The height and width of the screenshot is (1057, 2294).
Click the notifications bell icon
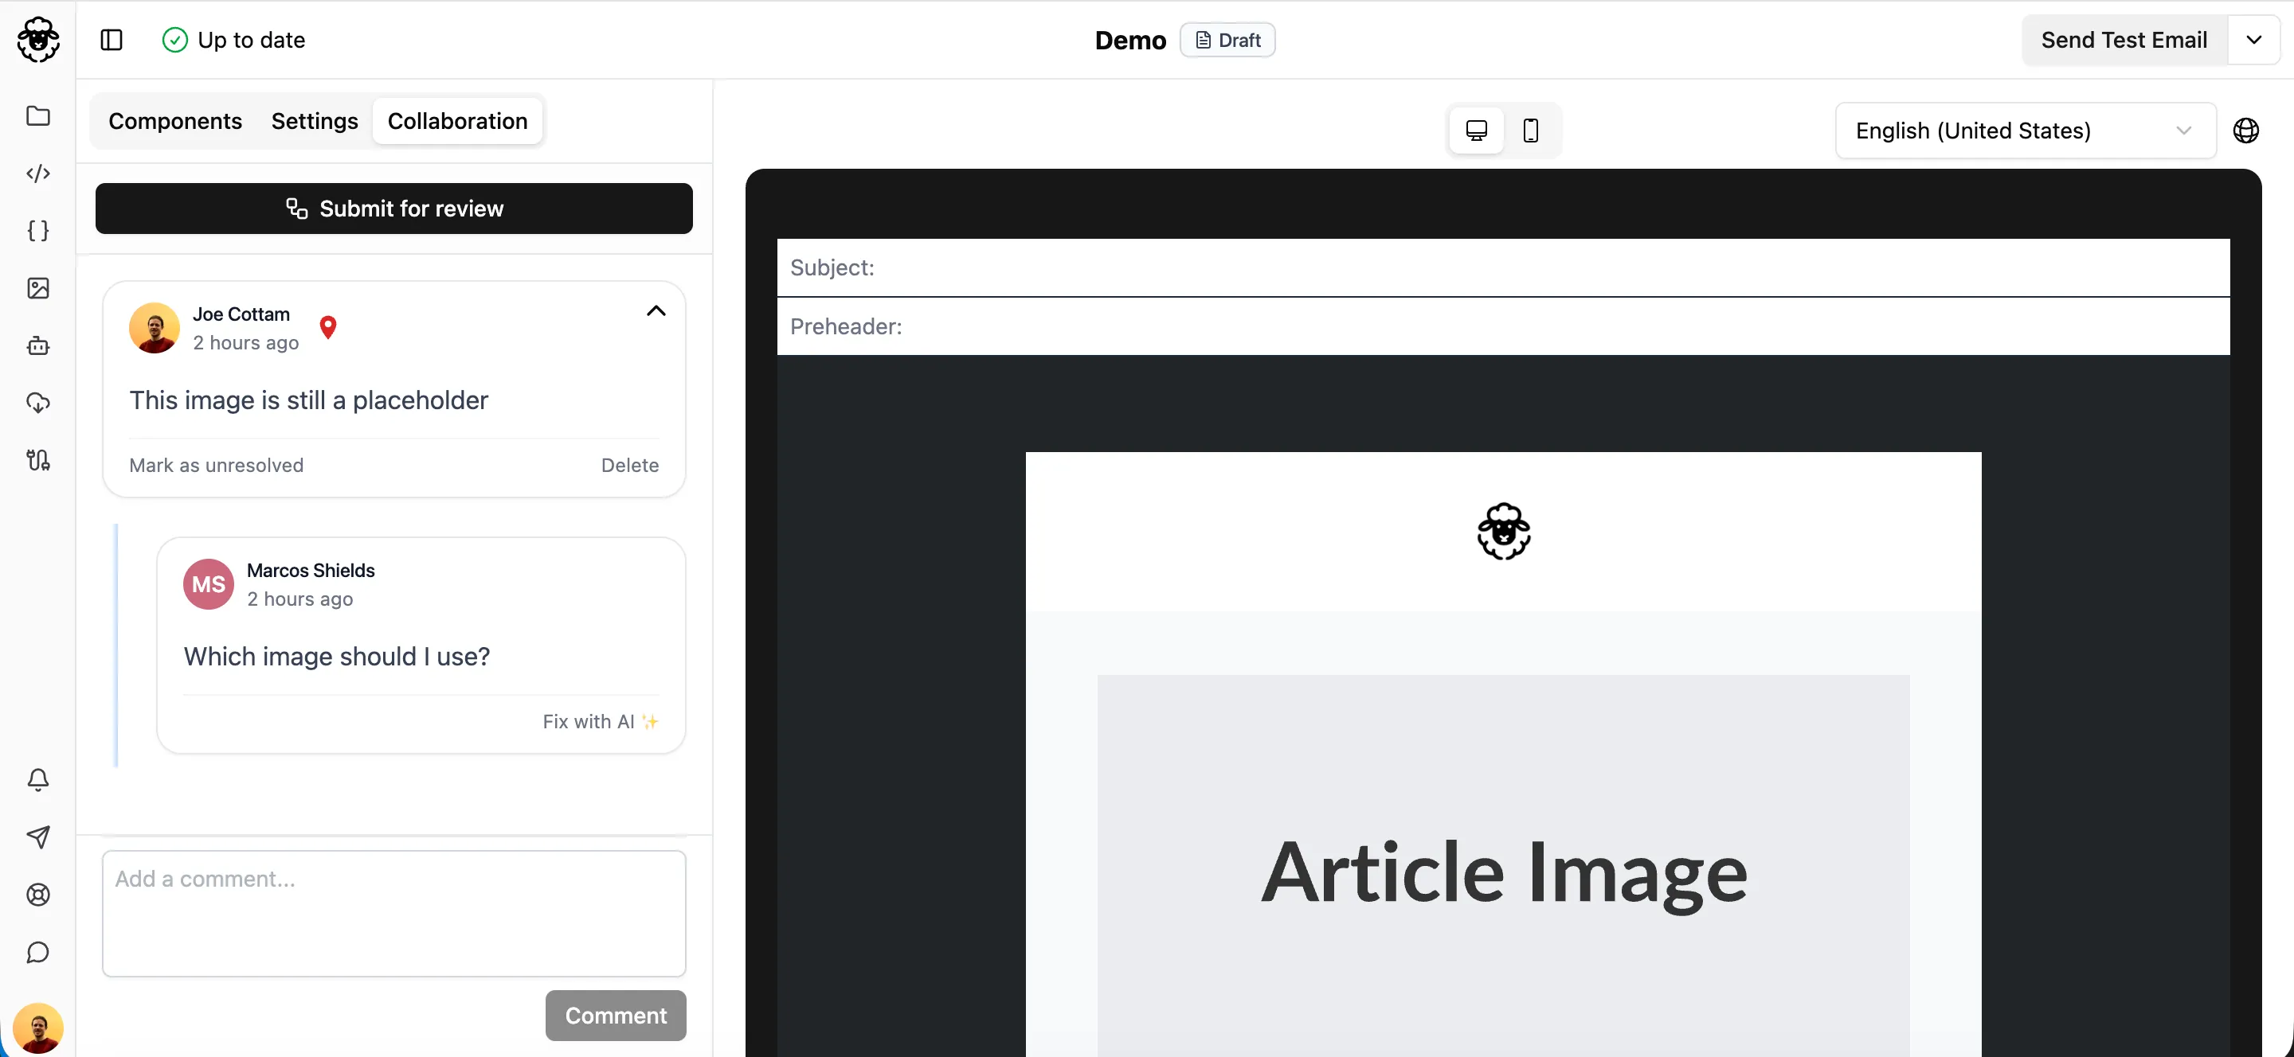point(37,779)
